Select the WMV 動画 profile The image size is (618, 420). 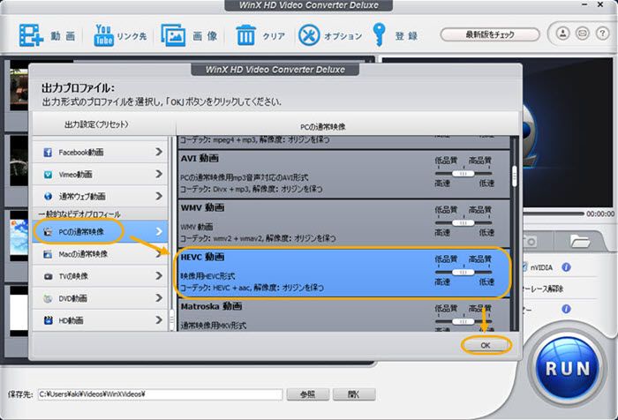coord(343,223)
